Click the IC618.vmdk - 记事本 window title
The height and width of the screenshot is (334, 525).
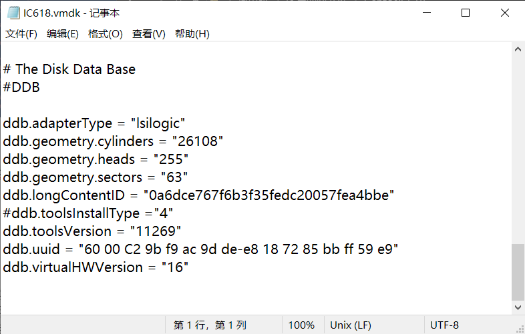pyautogui.click(x=71, y=13)
